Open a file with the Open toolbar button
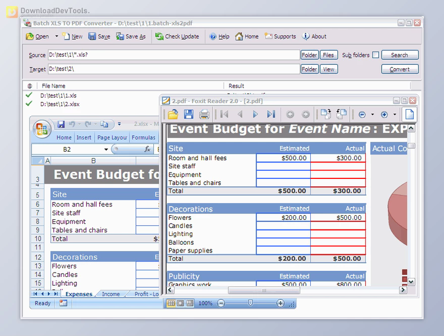Image resolution: width=444 pixels, height=336 pixels. click(x=37, y=36)
